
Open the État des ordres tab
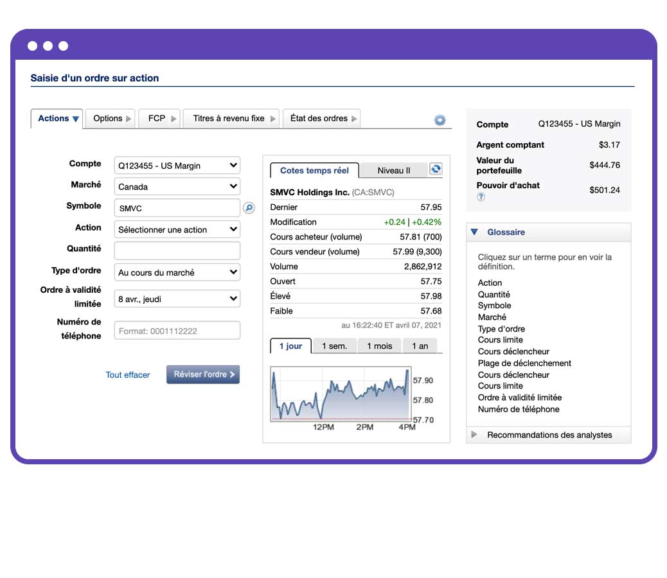321,118
